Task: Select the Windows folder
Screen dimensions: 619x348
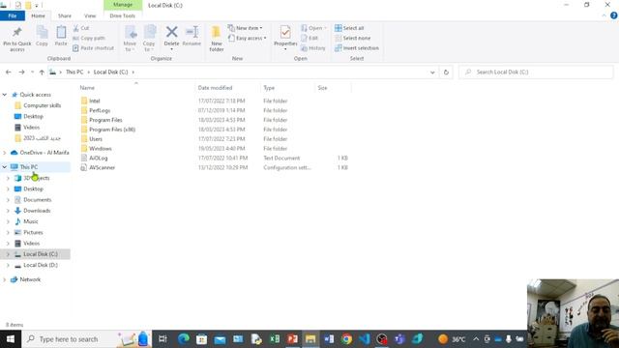Action: tap(101, 148)
